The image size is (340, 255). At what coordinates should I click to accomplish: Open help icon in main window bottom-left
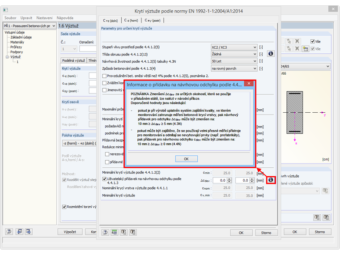point(9,232)
